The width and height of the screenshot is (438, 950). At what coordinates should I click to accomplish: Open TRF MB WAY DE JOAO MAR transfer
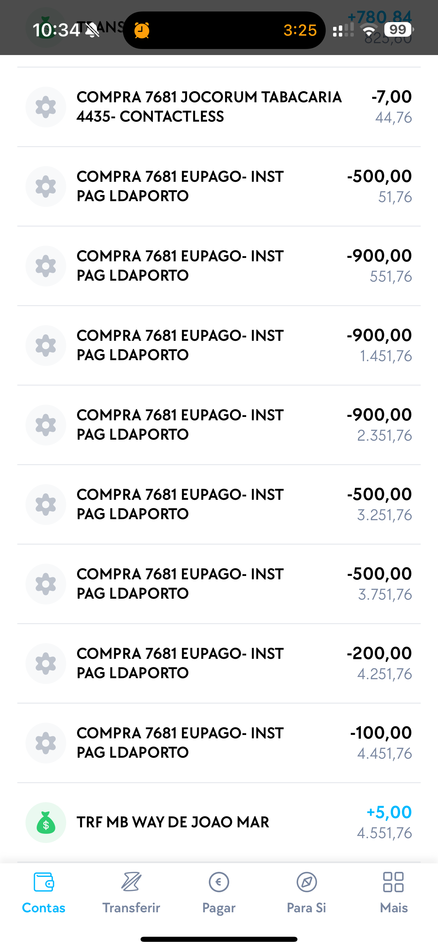[x=172, y=822]
